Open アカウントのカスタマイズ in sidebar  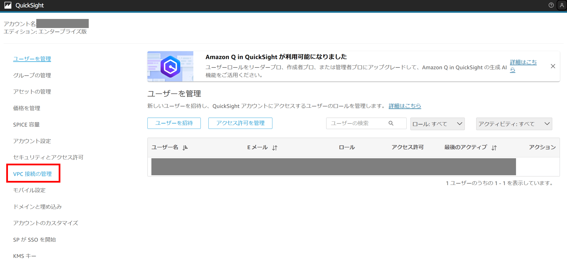46,223
